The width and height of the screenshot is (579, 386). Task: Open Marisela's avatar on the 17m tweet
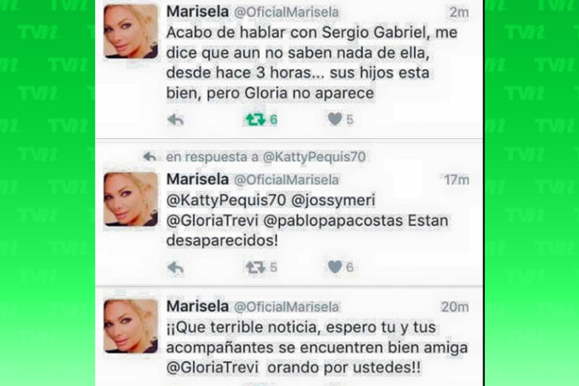pos(131,199)
